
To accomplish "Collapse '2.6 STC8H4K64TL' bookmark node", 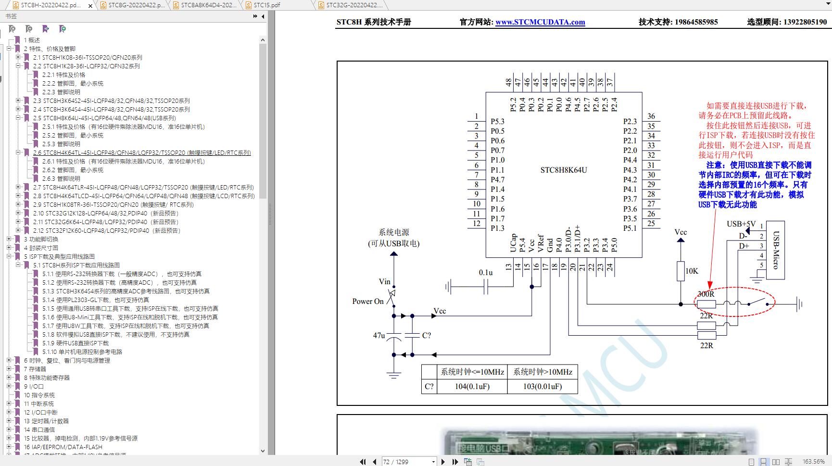I will pyautogui.click(x=18, y=152).
